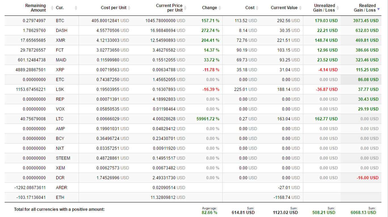Screen dimensions: 388x217
Task: Sort by Cost column arrows
Action: [257, 8]
